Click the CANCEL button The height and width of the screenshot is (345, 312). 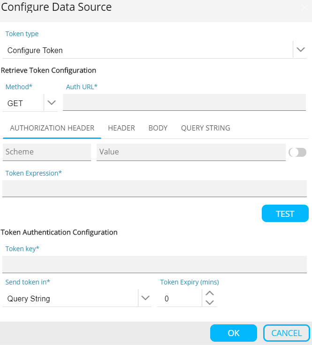(x=286, y=333)
